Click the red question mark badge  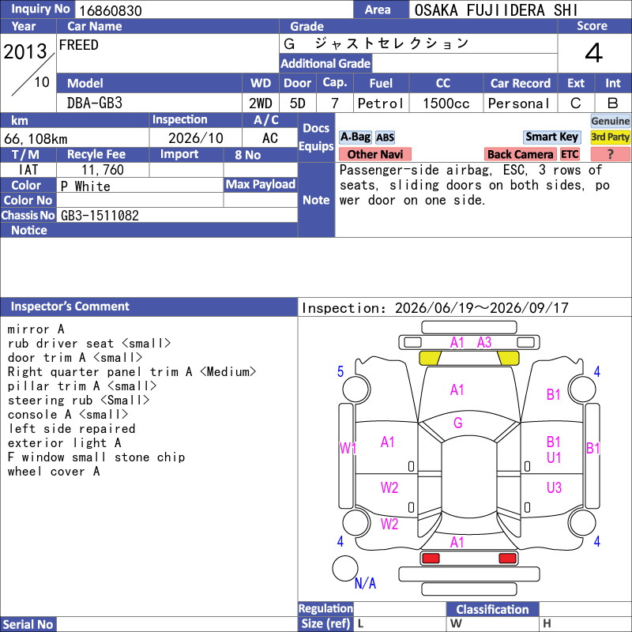click(610, 154)
